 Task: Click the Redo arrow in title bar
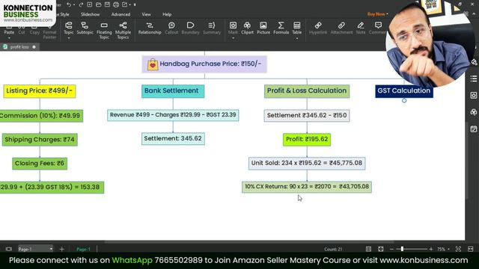pos(81,4)
